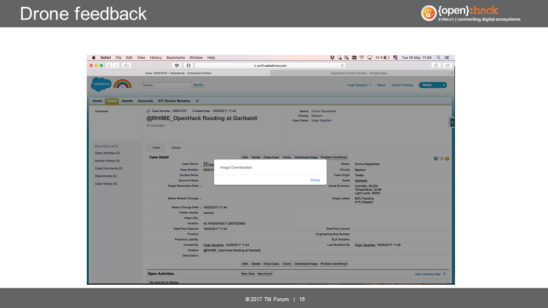
Task: Click the plus all-tabs icon
Action: coord(197,101)
